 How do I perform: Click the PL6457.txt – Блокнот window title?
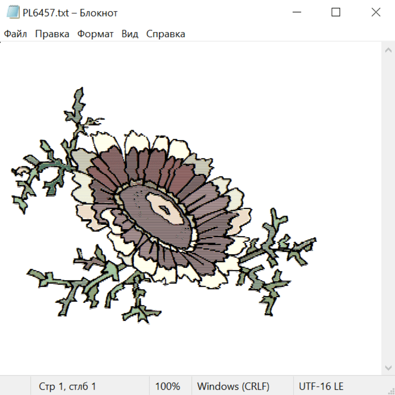(70, 13)
